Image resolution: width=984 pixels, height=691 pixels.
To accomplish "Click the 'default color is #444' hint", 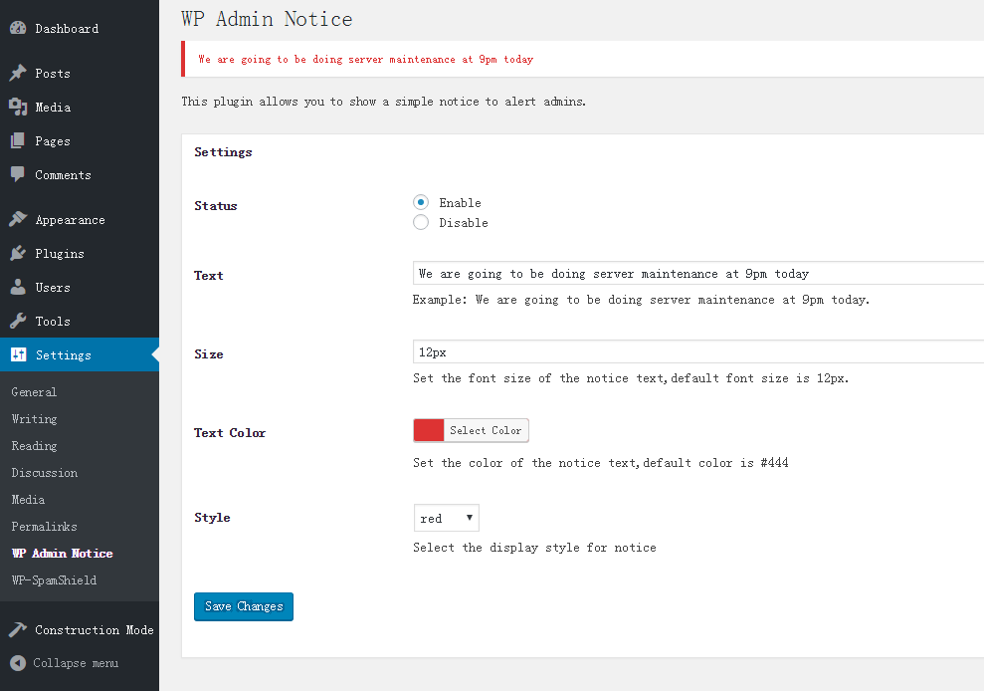I will pos(601,463).
